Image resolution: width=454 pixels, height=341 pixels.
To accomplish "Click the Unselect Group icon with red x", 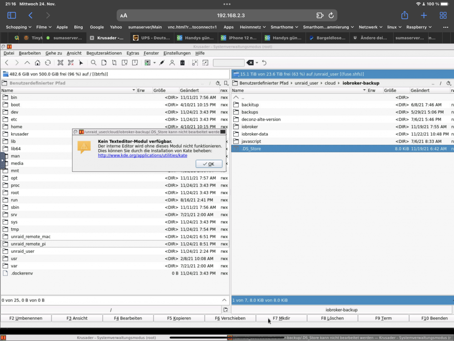I will coord(71,63).
